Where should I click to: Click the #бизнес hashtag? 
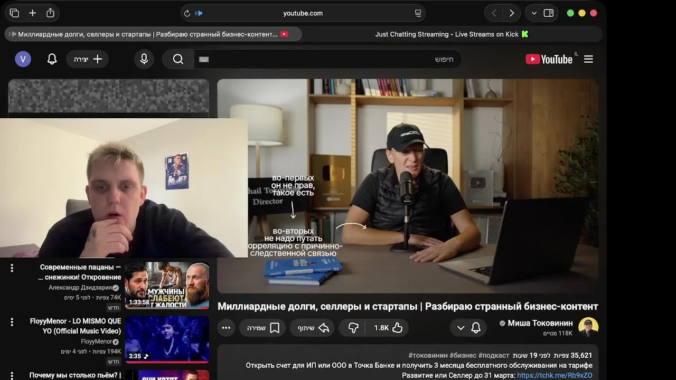(463, 356)
